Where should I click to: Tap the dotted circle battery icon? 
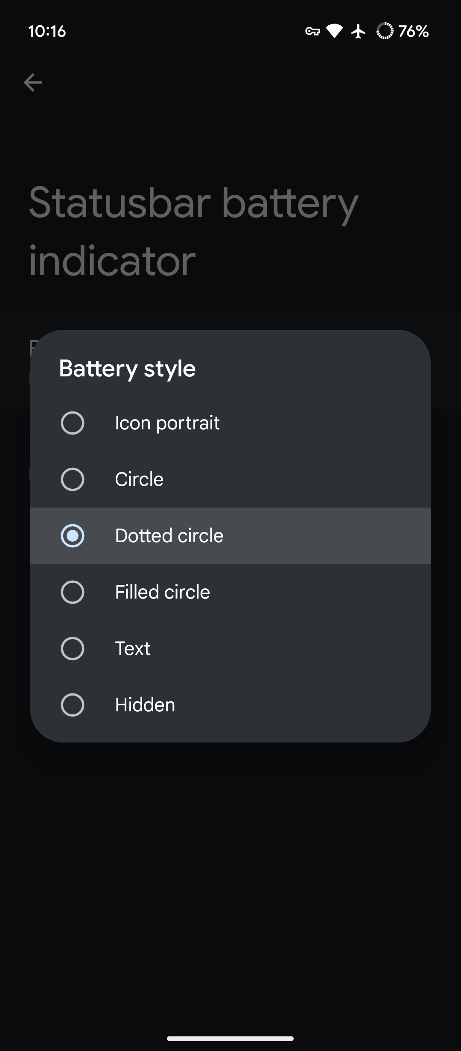click(385, 31)
